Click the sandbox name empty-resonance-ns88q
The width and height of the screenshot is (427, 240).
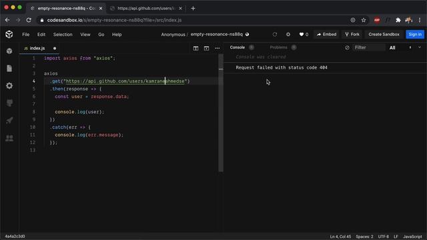click(216, 34)
